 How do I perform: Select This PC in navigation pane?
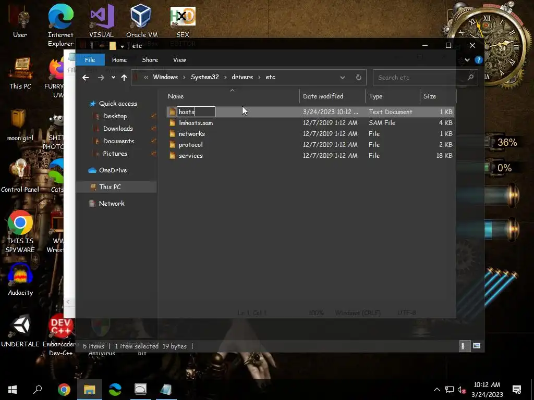[110, 187]
